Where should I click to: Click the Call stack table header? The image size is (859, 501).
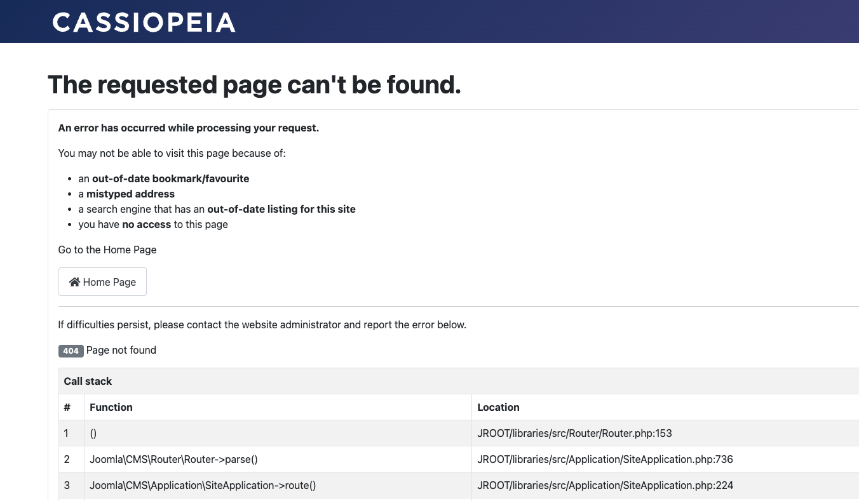(x=88, y=381)
